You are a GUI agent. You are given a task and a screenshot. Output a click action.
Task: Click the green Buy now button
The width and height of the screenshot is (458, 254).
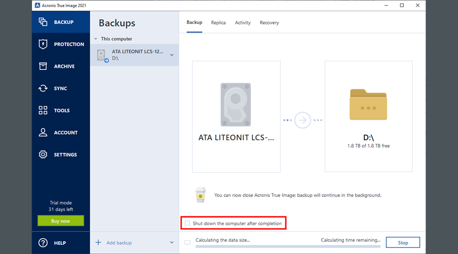pyautogui.click(x=61, y=221)
